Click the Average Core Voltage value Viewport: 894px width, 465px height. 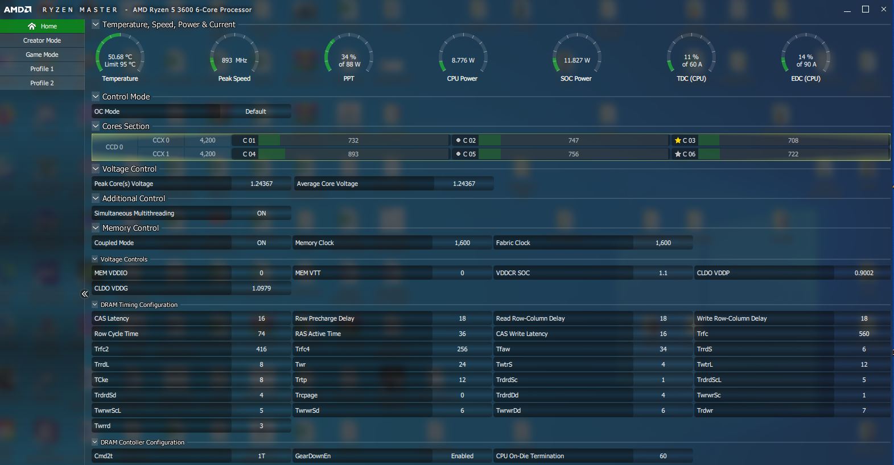click(464, 184)
